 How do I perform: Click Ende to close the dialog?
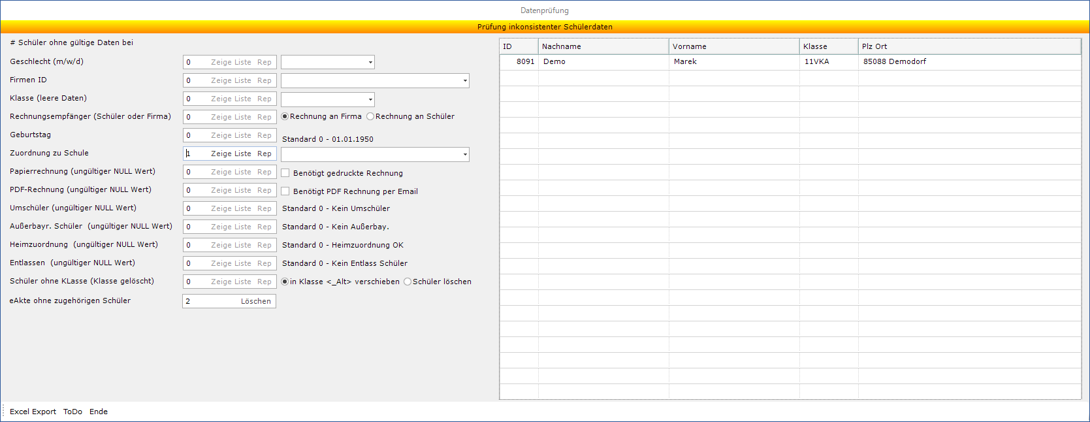99,412
